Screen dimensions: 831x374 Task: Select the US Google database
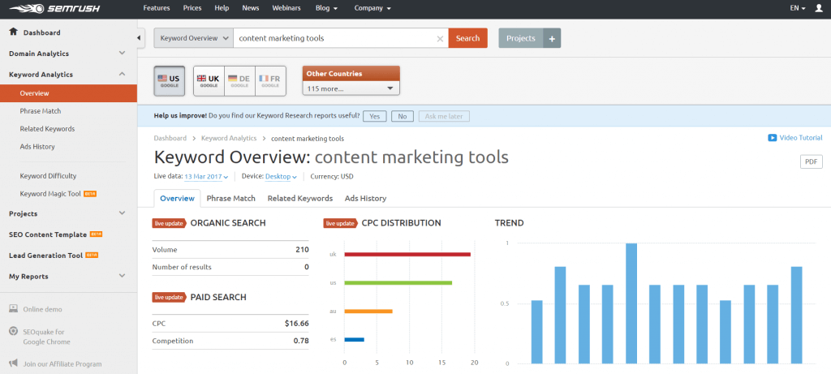click(170, 81)
